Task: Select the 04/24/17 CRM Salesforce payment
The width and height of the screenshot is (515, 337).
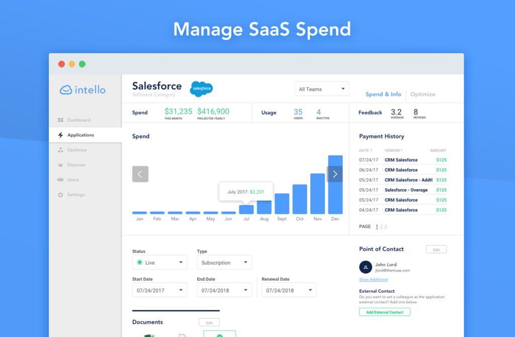Action: (403, 210)
